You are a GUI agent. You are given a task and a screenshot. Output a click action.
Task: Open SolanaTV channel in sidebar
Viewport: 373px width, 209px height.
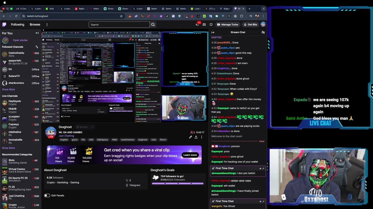click(x=20, y=76)
